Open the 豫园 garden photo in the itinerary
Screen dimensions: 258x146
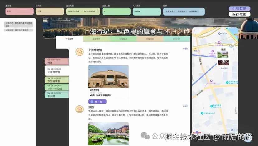pyautogui.click(x=109, y=134)
